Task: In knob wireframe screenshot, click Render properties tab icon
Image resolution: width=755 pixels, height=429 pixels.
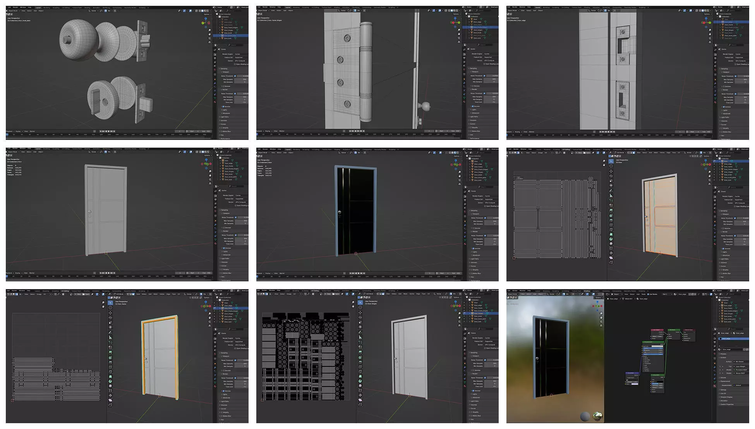Action: coord(215,54)
